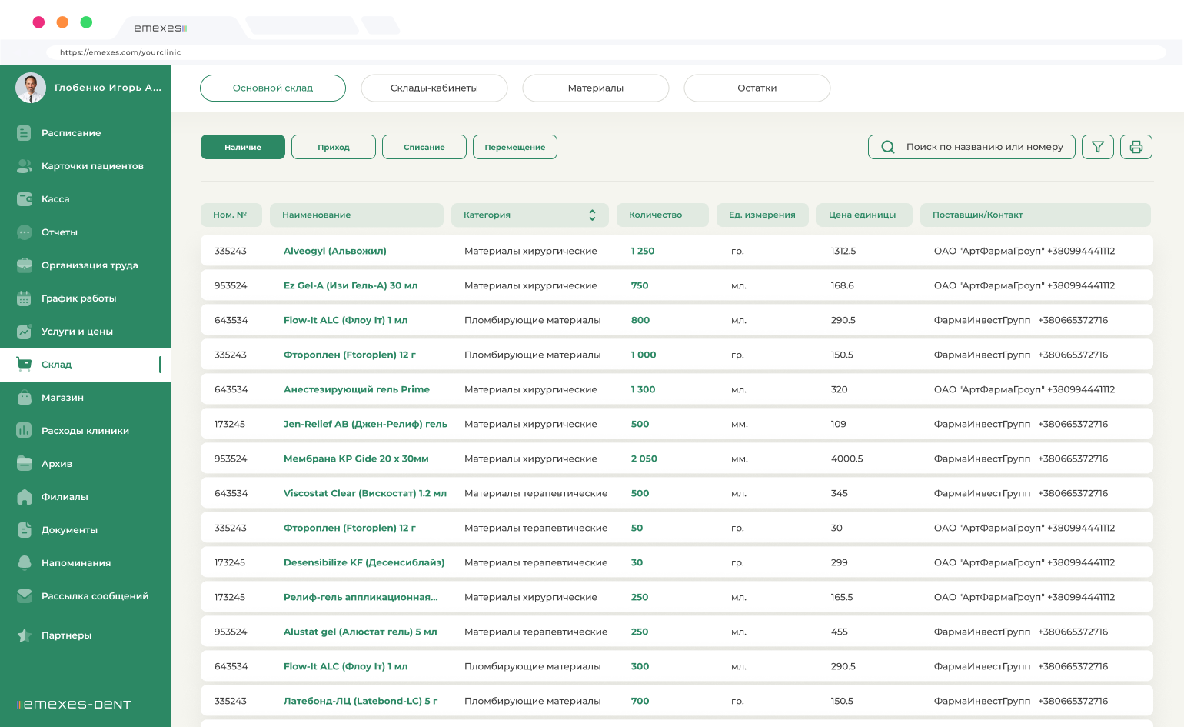Click the Филиалы house icon
The height and width of the screenshot is (727, 1184).
(x=25, y=497)
